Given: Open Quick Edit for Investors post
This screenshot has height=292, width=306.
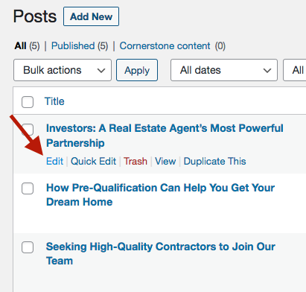Looking at the screenshot, I should pos(93,162).
